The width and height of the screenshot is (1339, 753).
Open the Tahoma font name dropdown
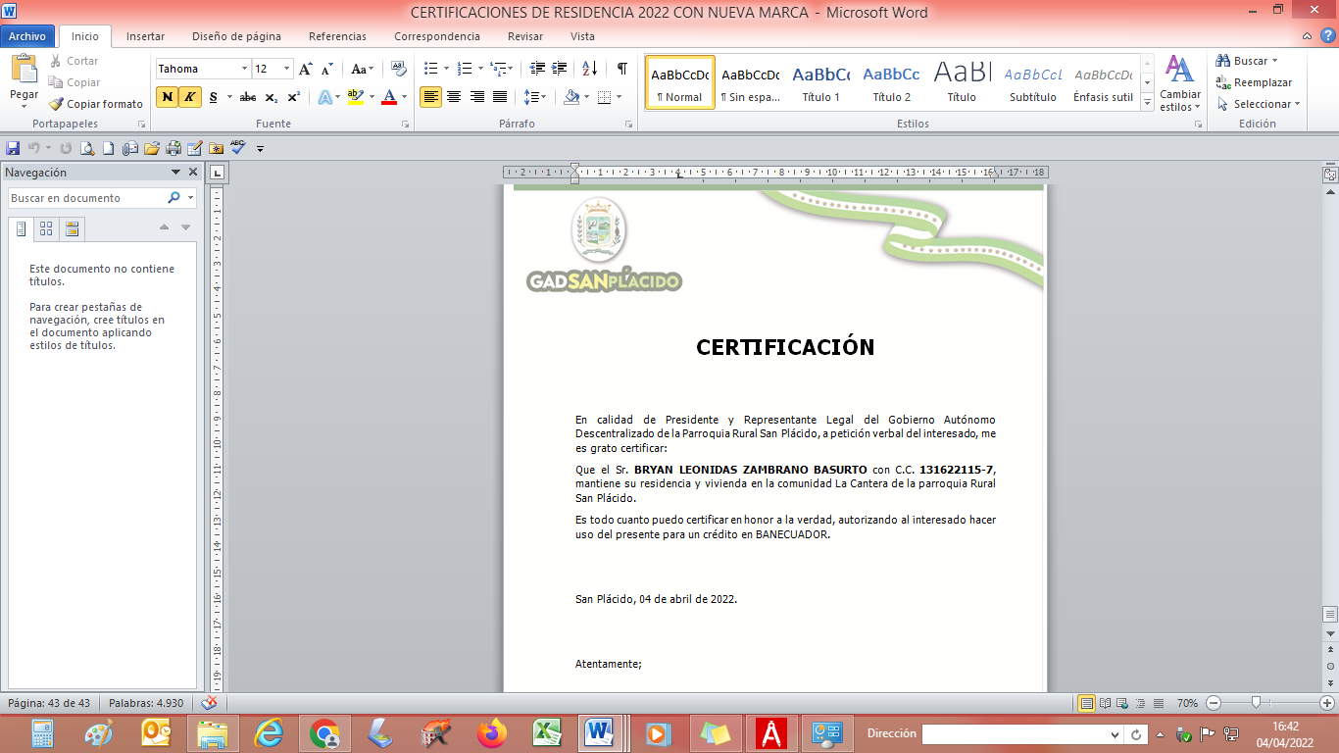pyautogui.click(x=244, y=69)
